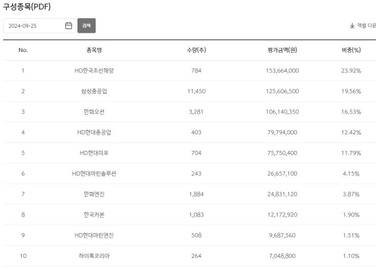Select the HD현대마린솔루션 row
376x269 pixels.
tap(94, 174)
